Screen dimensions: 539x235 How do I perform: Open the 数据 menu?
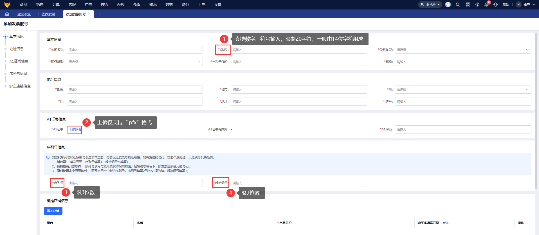coord(169,4)
